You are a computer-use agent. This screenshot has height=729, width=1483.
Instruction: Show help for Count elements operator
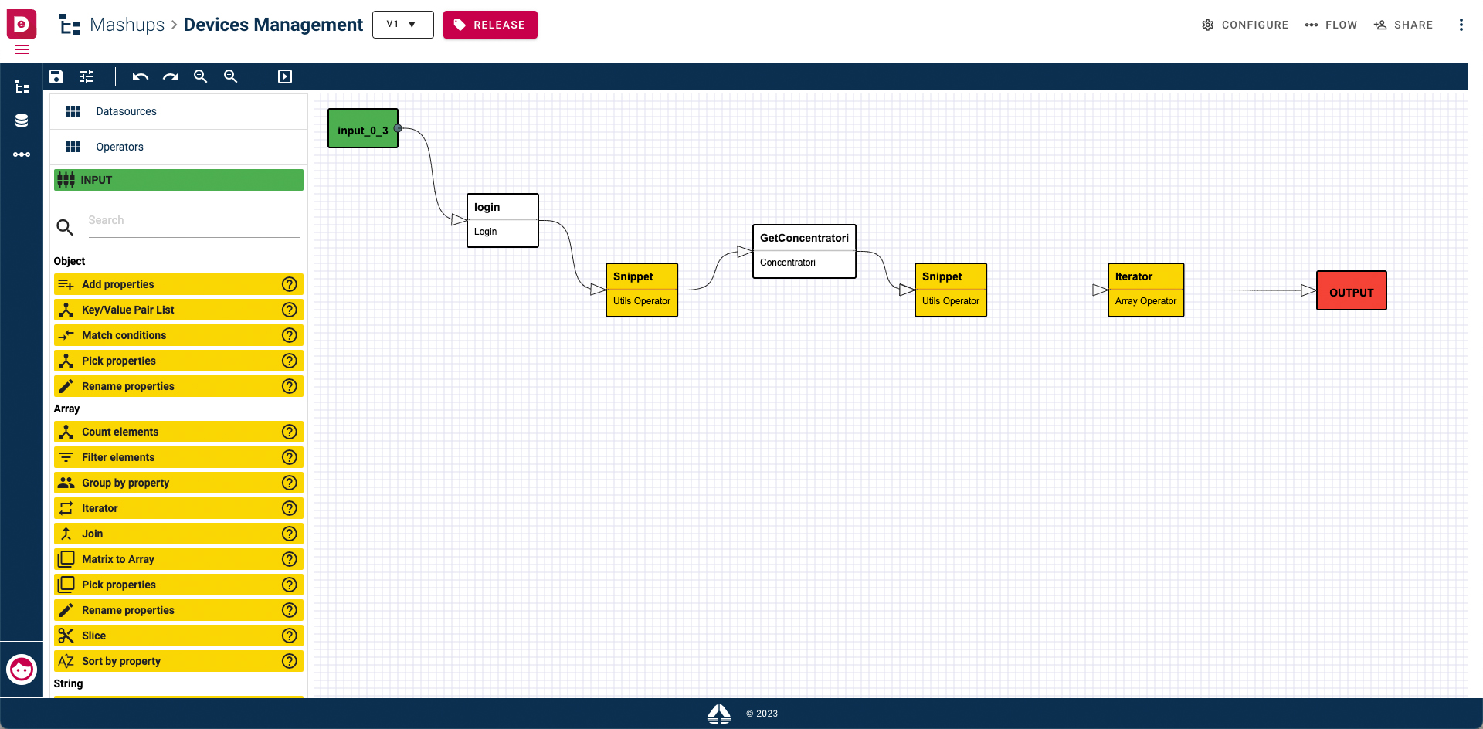pos(290,432)
